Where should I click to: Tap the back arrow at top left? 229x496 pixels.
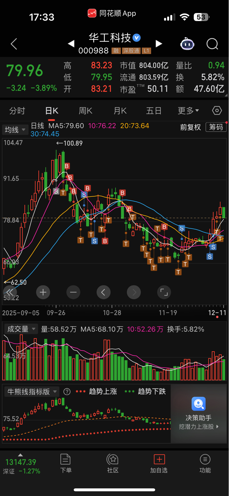(14, 44)
